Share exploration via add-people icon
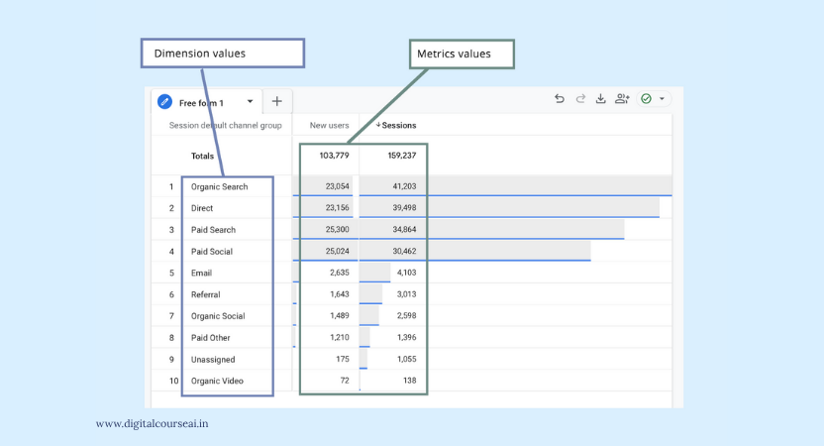This screenshot has width=824, height=446. point(622,99)
